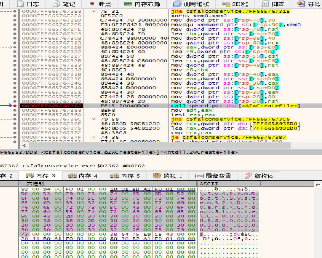322x258 pixels.
Task: Click opcode bytes 48:3BC8
Action: coord(113,133)
